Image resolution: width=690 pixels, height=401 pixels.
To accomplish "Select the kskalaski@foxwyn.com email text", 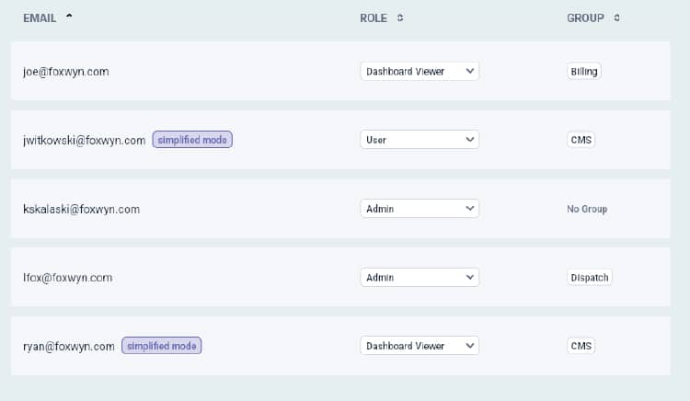I will [81, 209].
